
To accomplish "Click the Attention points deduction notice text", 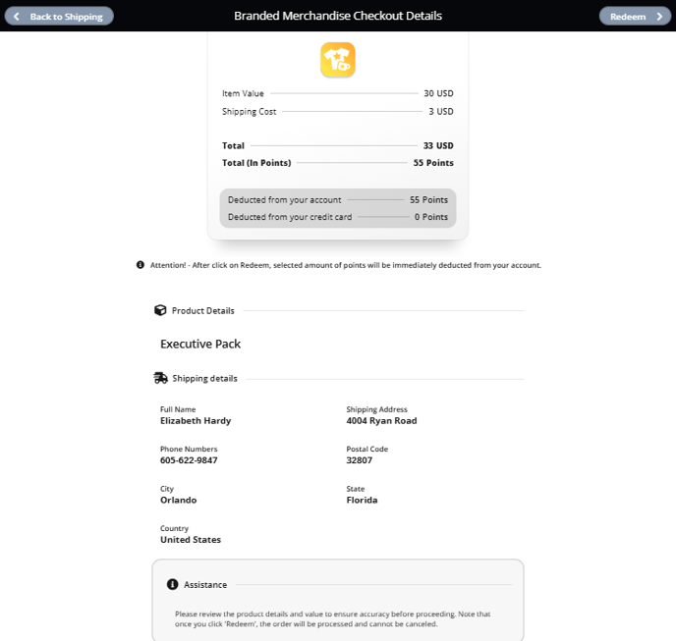I will pos(345,265).
